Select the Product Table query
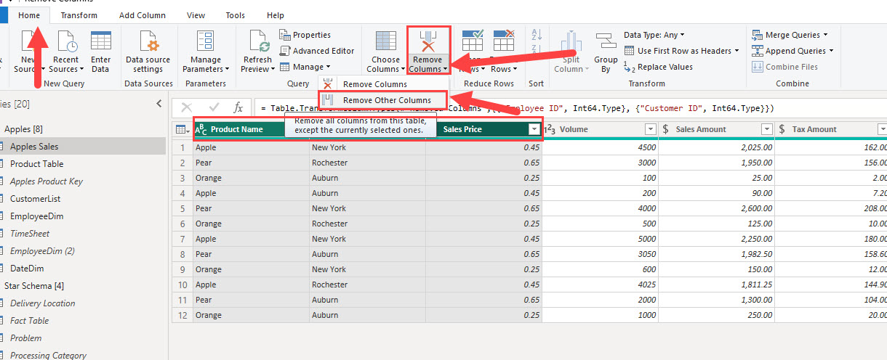The height and width of the screenshot is (360, 887). tap(36, 164)
